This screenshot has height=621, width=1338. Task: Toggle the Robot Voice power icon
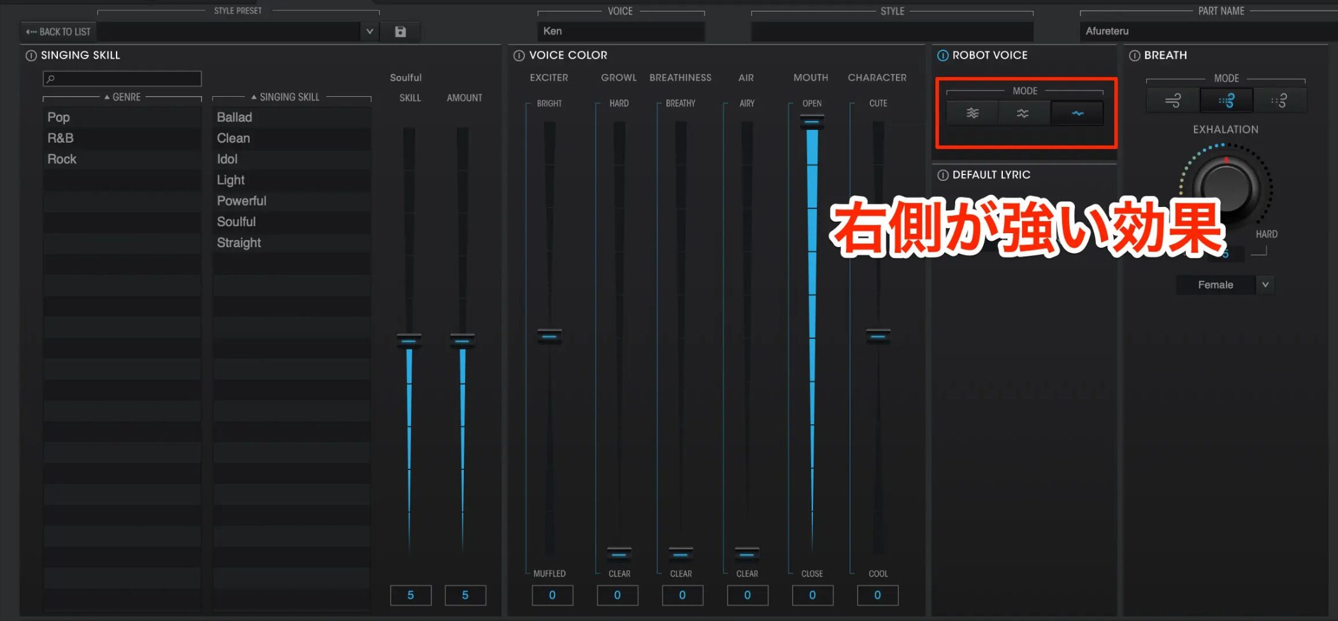(943, 55)
